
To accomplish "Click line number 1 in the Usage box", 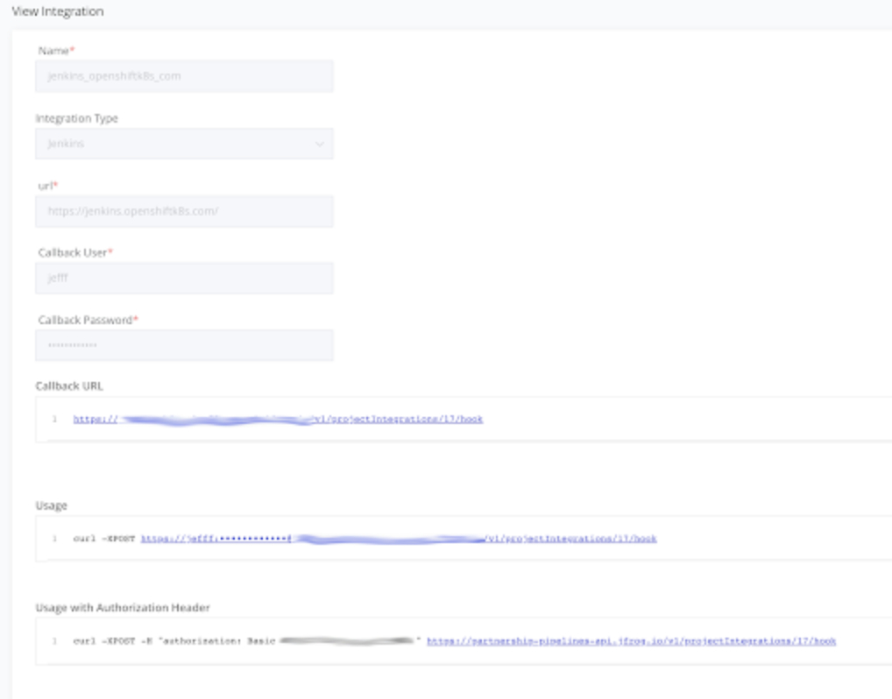I will 54,539.
